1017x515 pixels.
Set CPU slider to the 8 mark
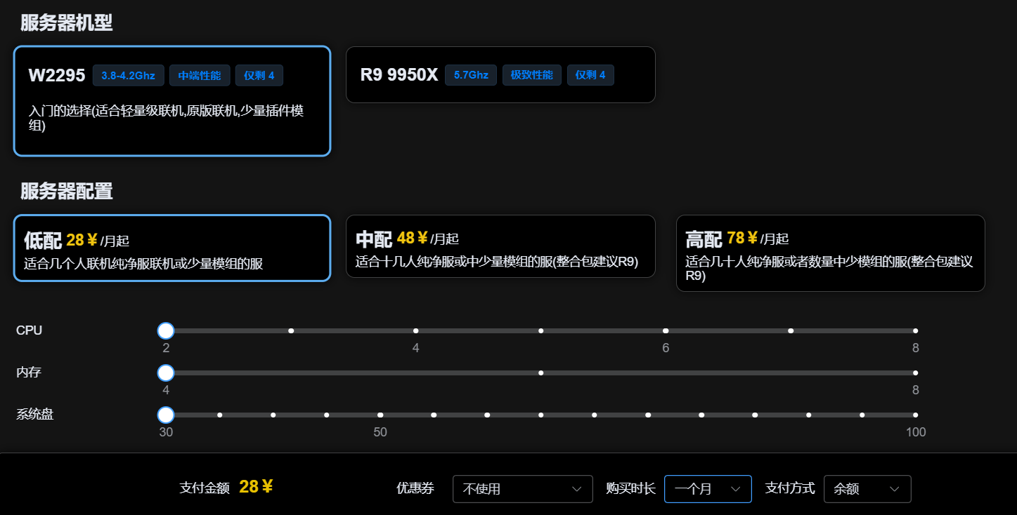tap(916, 330)
